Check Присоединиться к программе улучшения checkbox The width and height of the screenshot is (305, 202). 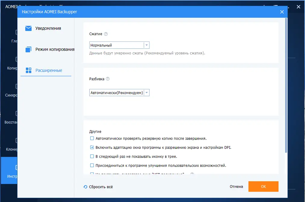tap(92, 165)
